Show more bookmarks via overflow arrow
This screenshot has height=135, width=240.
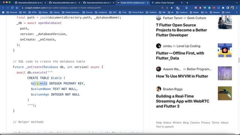point(237,12)
